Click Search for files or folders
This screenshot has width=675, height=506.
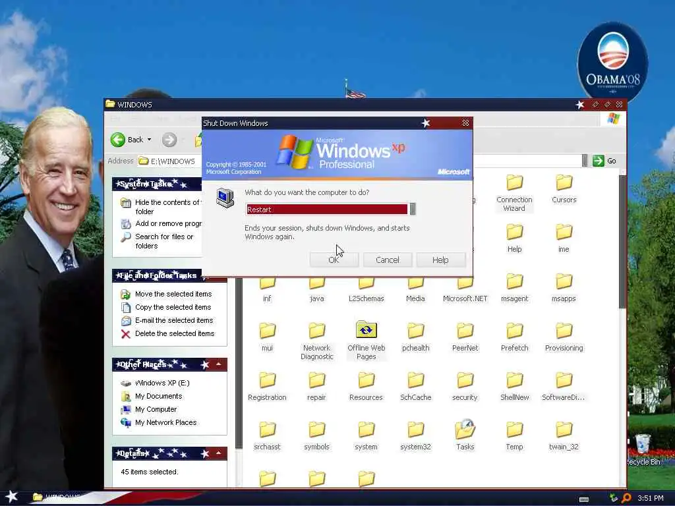[158, 241]
